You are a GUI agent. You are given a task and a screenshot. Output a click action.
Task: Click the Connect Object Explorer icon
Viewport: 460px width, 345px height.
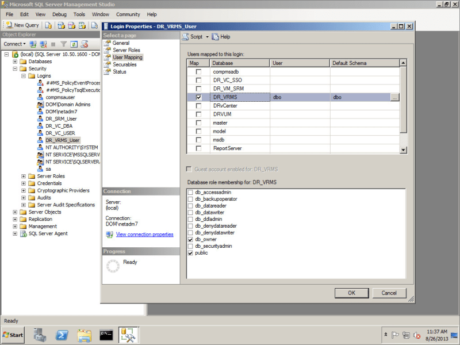[x=33, y=44]
